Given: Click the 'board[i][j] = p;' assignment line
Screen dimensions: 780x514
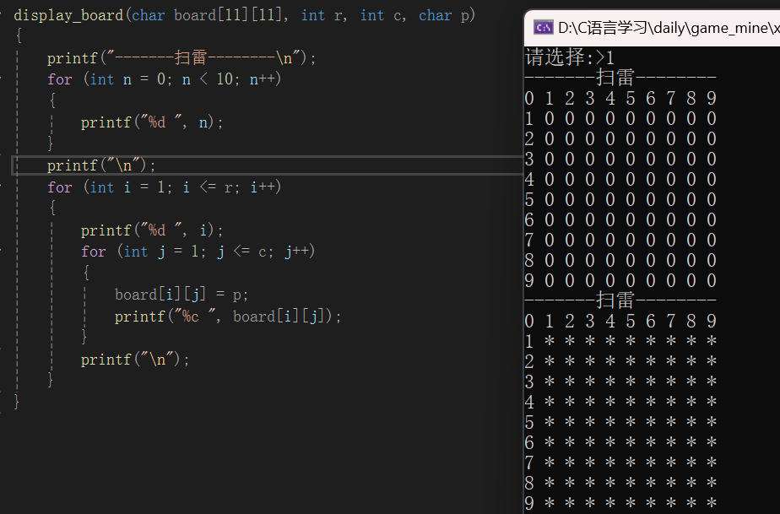Looking at the screenshot, I should pos(181,295).
